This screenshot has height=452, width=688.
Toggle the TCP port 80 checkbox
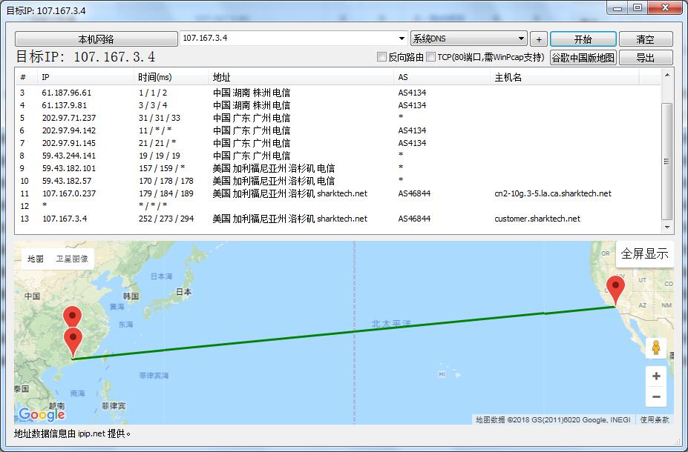click(431, 57)
